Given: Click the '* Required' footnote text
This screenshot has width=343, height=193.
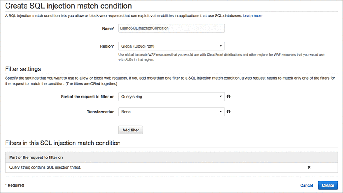Looking at the screenshot, I should click(x=15, y=185).
